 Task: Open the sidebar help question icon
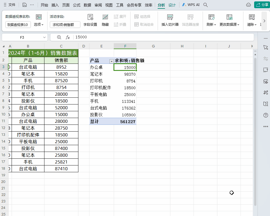point(266,115)
